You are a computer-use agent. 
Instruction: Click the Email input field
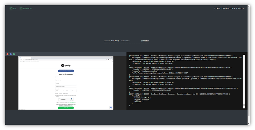click(66, 77)
